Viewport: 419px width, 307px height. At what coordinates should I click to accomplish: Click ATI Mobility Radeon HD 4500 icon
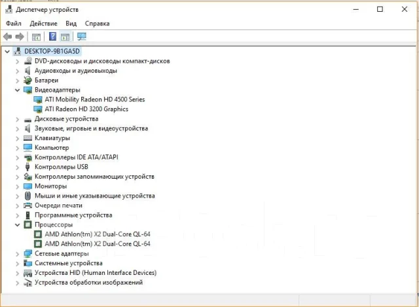(x=38, y=99)
